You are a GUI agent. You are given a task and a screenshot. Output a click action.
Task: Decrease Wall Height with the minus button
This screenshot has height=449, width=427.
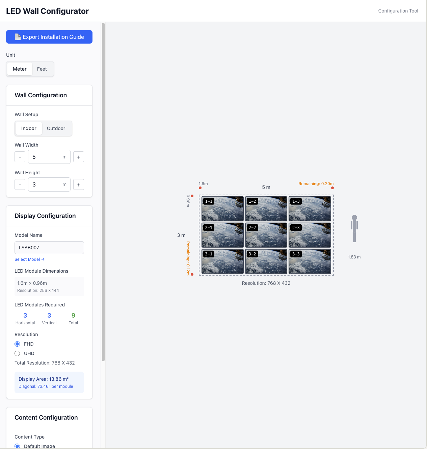coord(20,184)
